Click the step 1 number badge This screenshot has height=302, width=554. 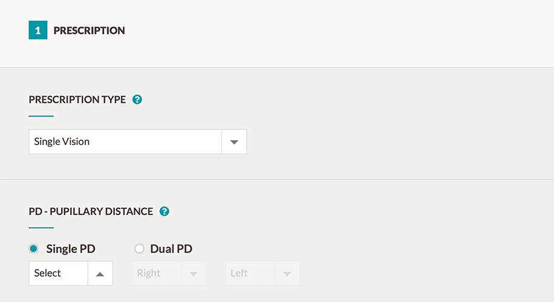(x=38, y=30)
